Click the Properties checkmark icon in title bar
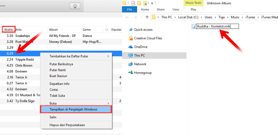This screenshot has height=135, width=278. point(133,3)
